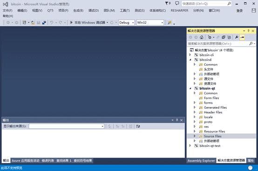The image size is (258, 171).
Task: Expand the forms folder
Action: pos(195,103)
